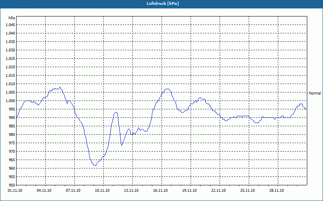Select the 1.025 pressure axis value
The height and width of the screenshot is (201, 323).
tap(10, 58)
